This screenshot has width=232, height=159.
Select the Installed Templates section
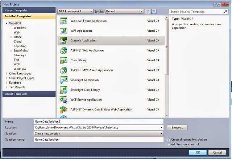[29, 16]
